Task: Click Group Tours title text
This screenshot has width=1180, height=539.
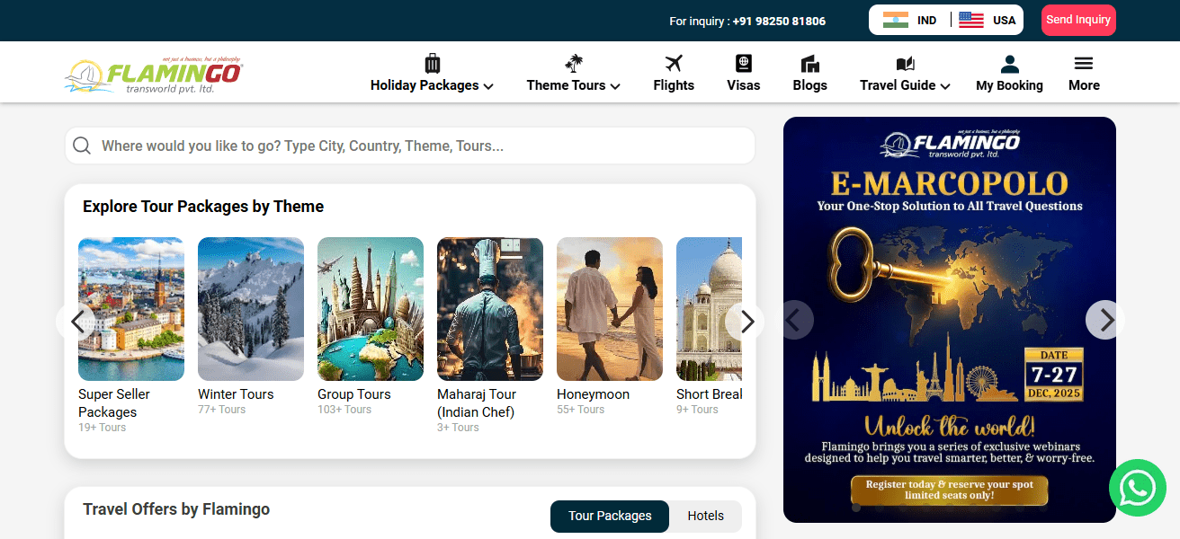Action: click(x=354, y=394)
